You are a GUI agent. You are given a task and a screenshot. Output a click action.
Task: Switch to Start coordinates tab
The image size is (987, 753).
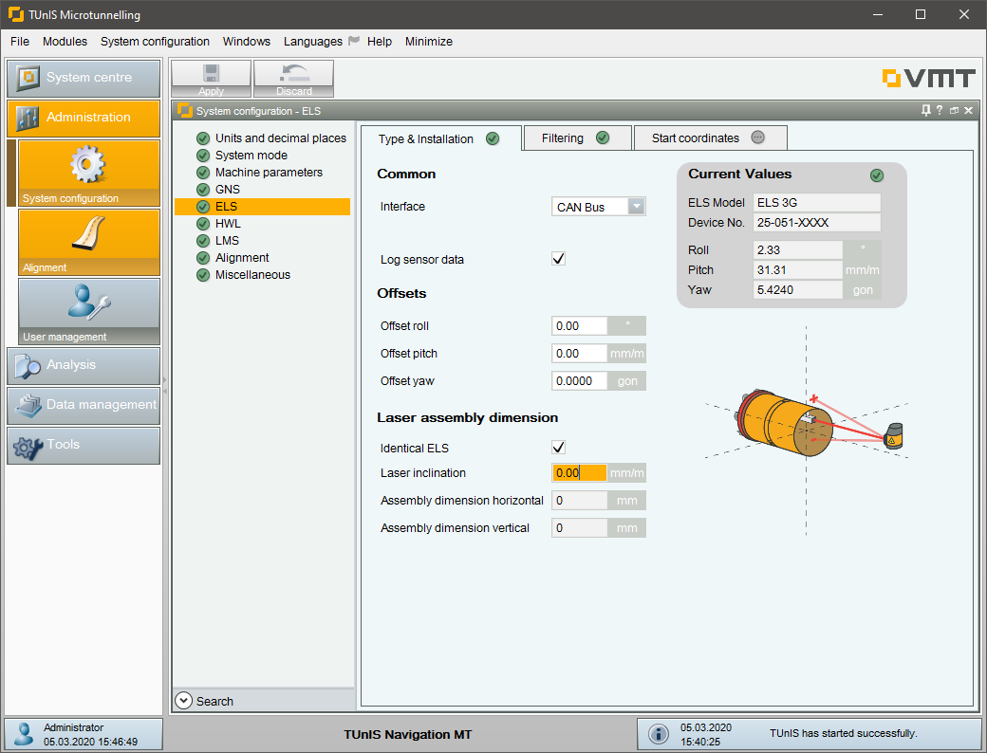710,138
